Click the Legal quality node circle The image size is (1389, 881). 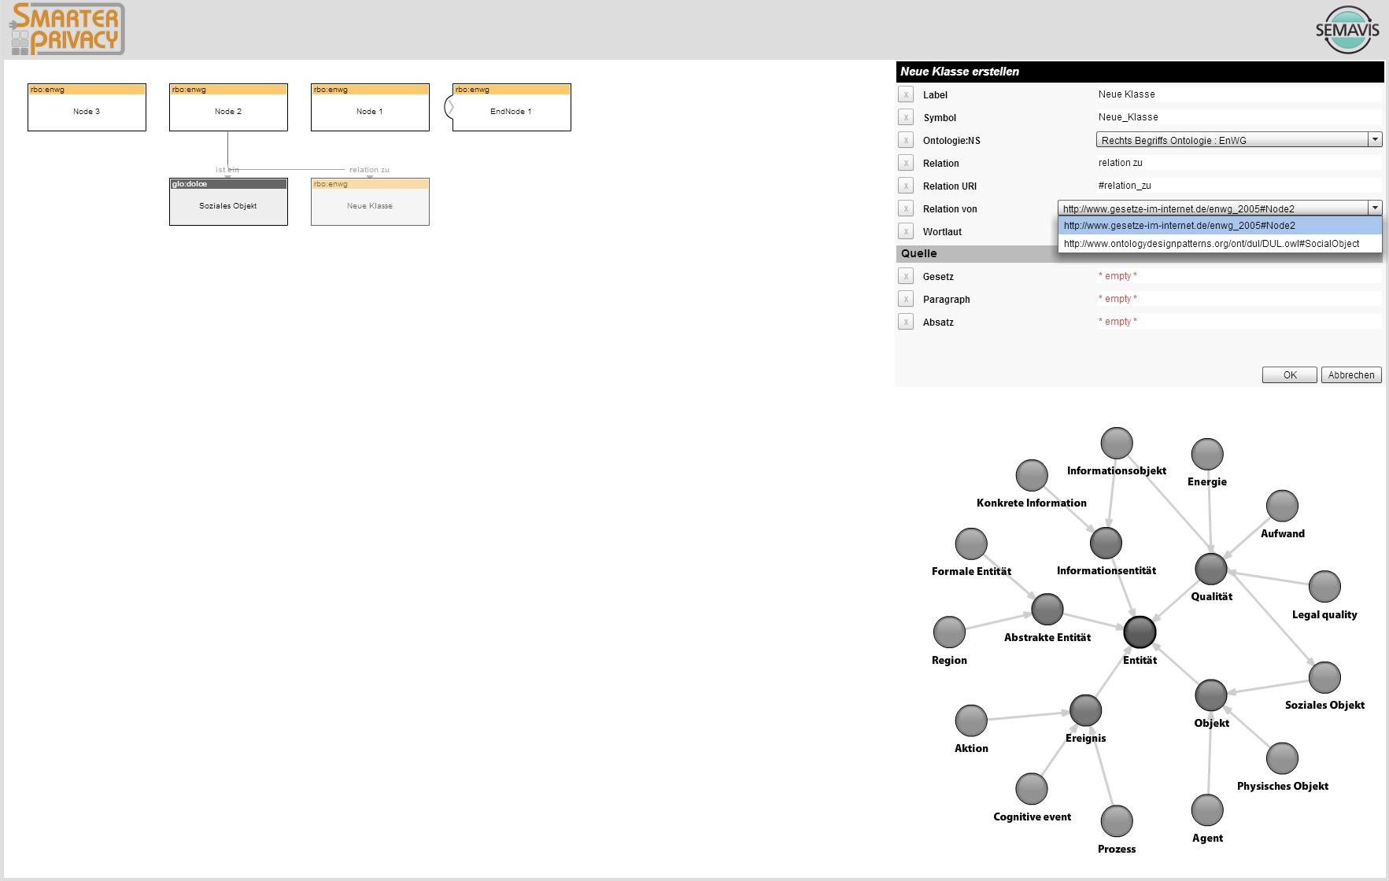[1325, 587]
